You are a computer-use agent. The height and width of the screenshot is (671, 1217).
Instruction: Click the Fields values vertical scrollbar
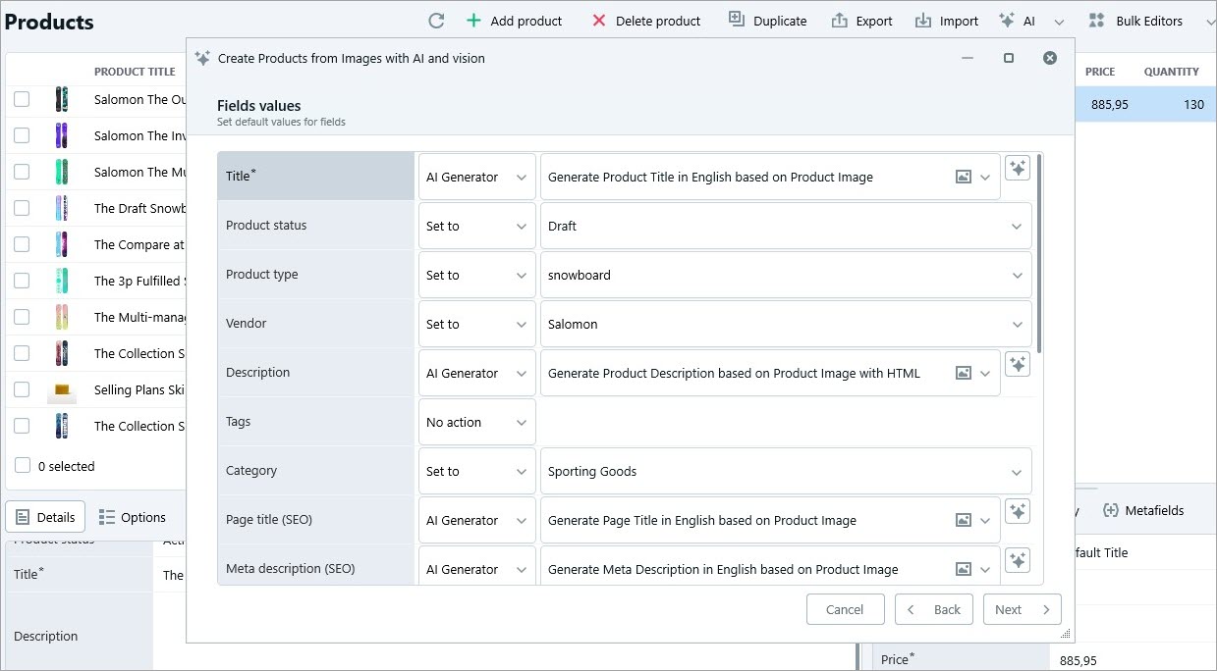(x=1039, y=255)
